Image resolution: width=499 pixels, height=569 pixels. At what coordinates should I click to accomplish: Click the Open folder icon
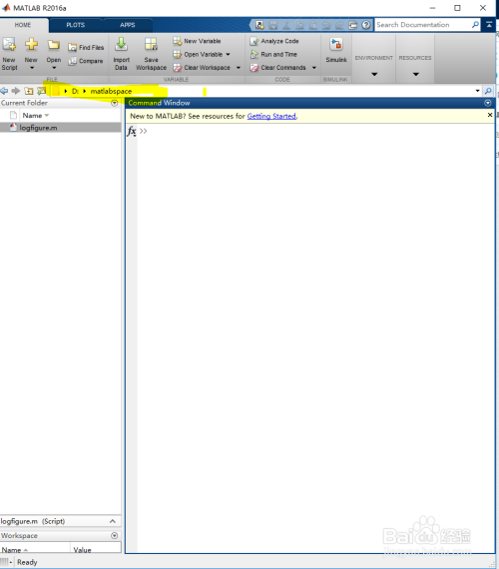tap(53, 45)
